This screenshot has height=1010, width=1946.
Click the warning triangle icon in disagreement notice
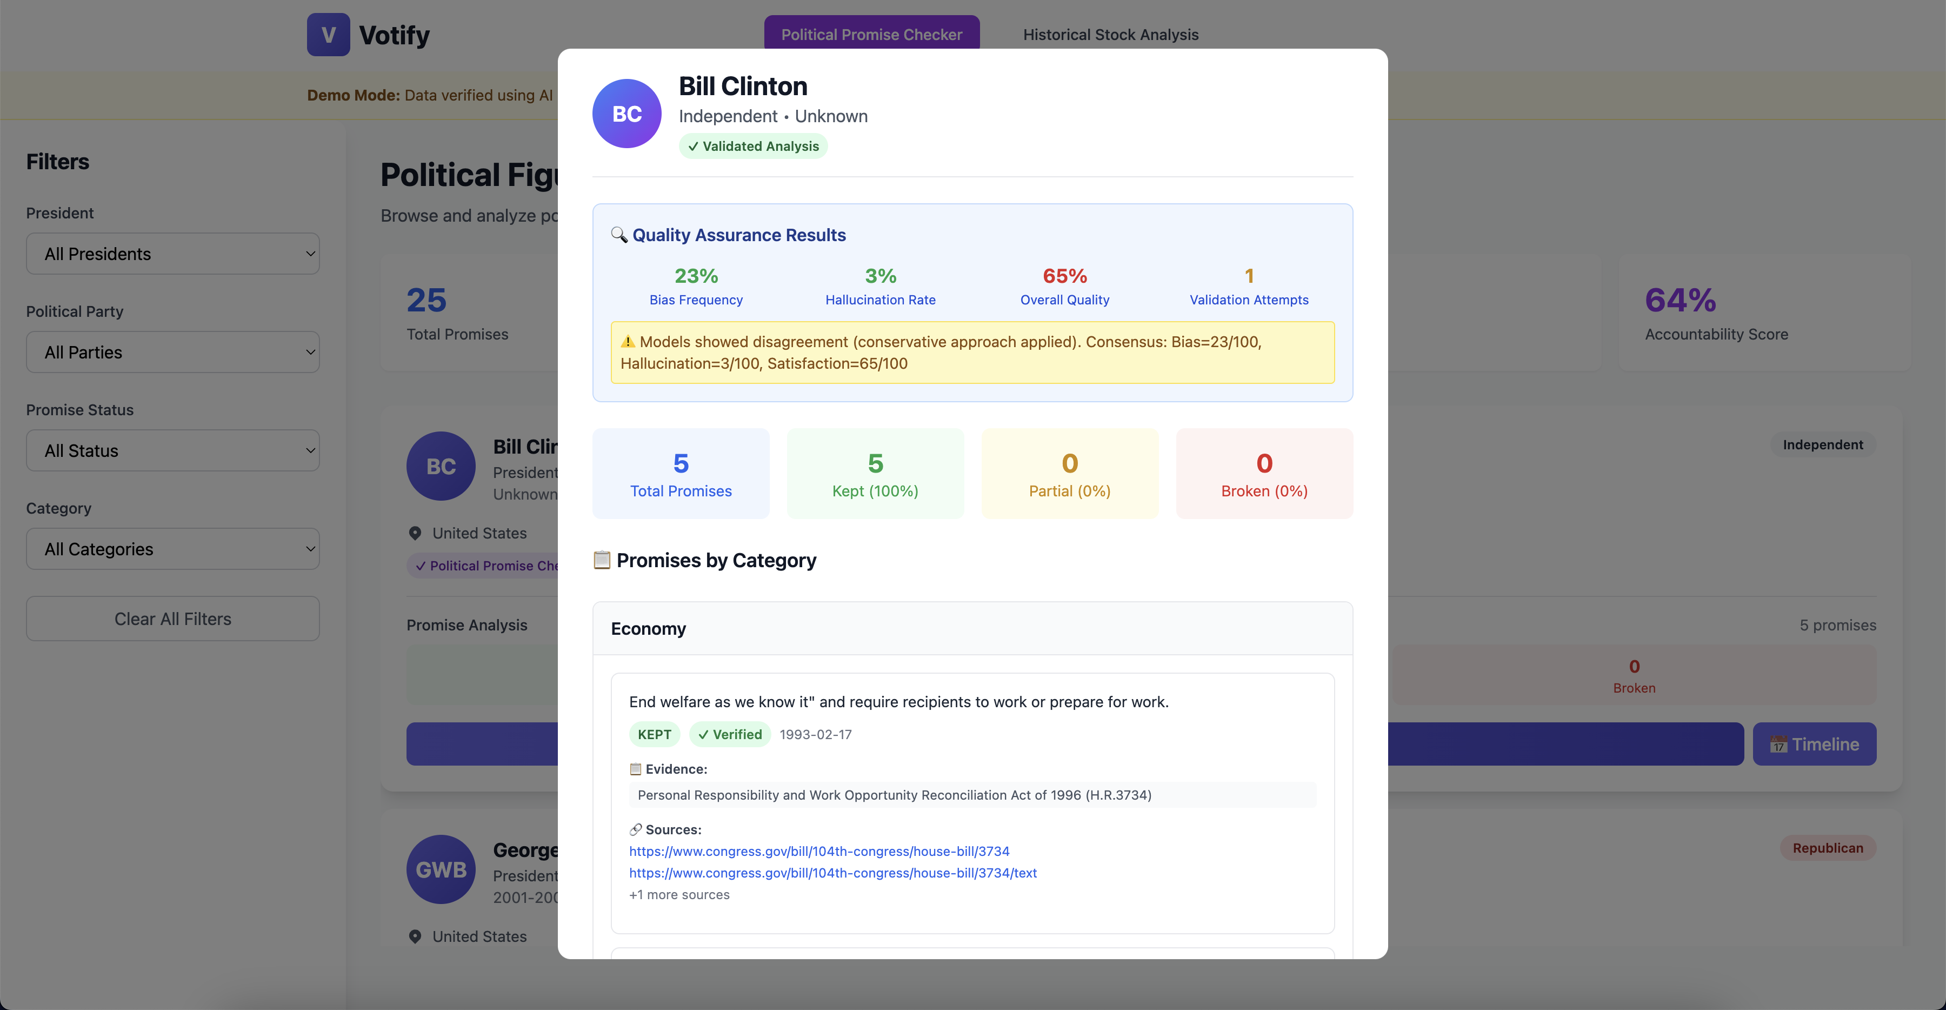pos(627,342)
